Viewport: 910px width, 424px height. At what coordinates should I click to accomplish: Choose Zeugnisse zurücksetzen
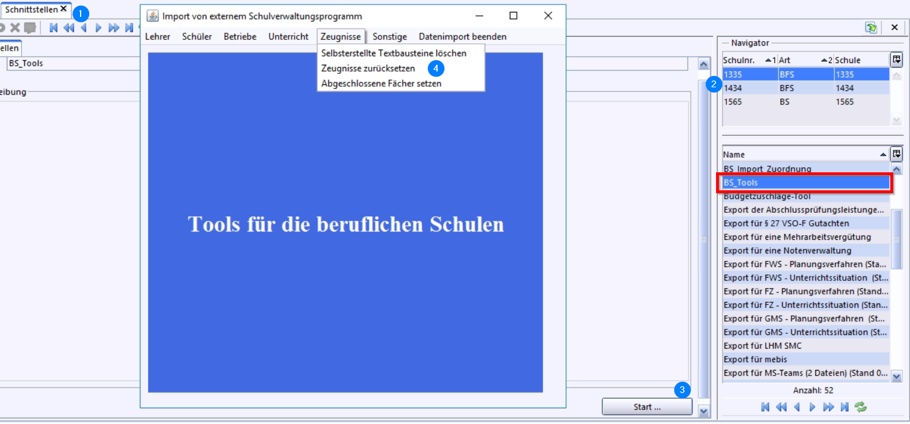pos(401,68)
